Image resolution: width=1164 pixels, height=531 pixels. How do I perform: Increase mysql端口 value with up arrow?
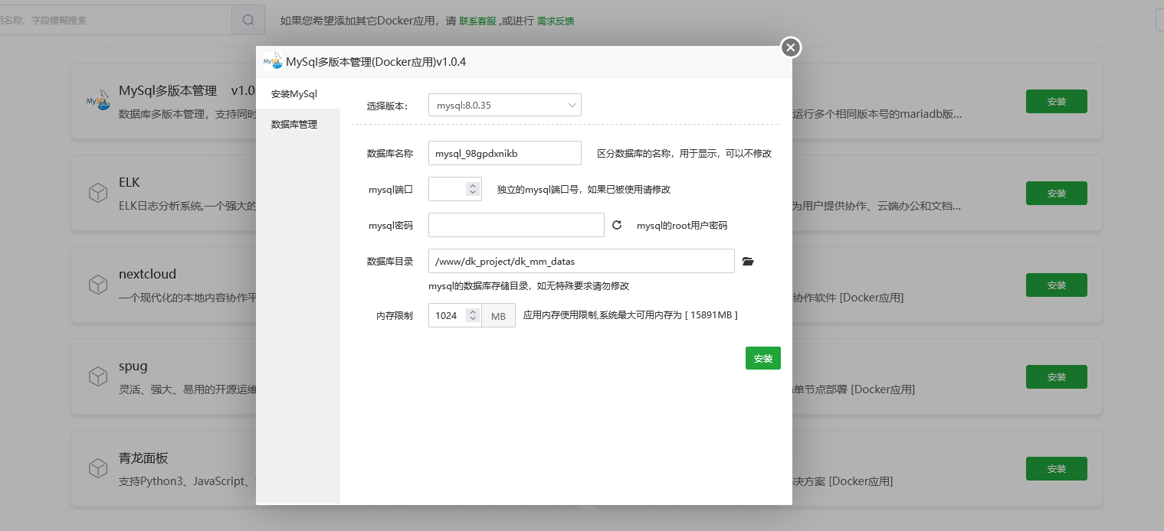[473, 184]
